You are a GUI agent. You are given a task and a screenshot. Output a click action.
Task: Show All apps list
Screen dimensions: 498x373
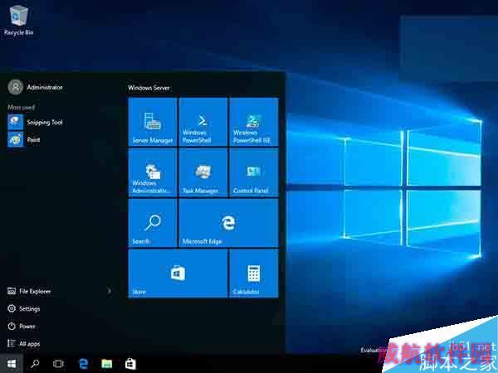(29, 343)
